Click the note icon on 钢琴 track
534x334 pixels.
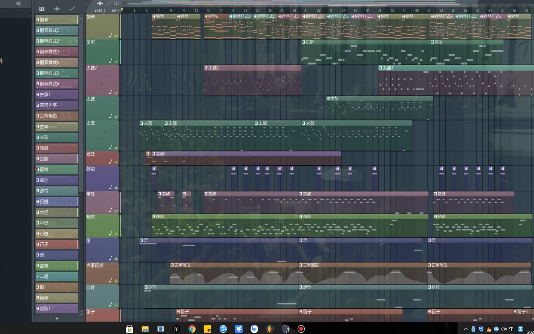pos(111,35)
